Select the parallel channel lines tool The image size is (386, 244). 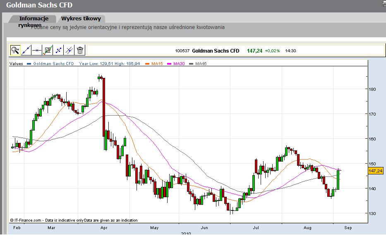click(69, 50)
